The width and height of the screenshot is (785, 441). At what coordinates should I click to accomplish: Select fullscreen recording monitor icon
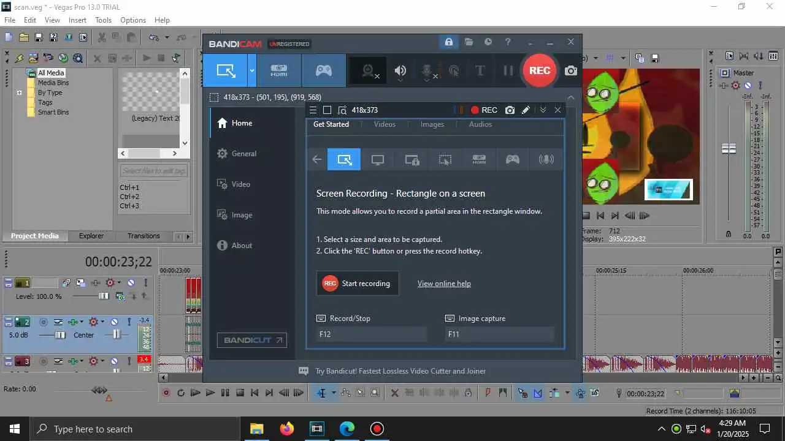[x=378, y=160]
